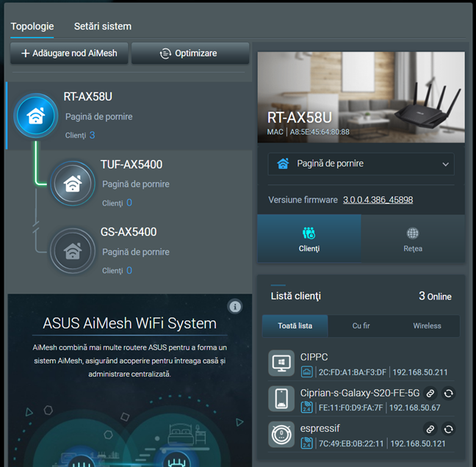
Task: Click the RT-AX58U node name
Action: pyautogui.click(x=87, y=97)
